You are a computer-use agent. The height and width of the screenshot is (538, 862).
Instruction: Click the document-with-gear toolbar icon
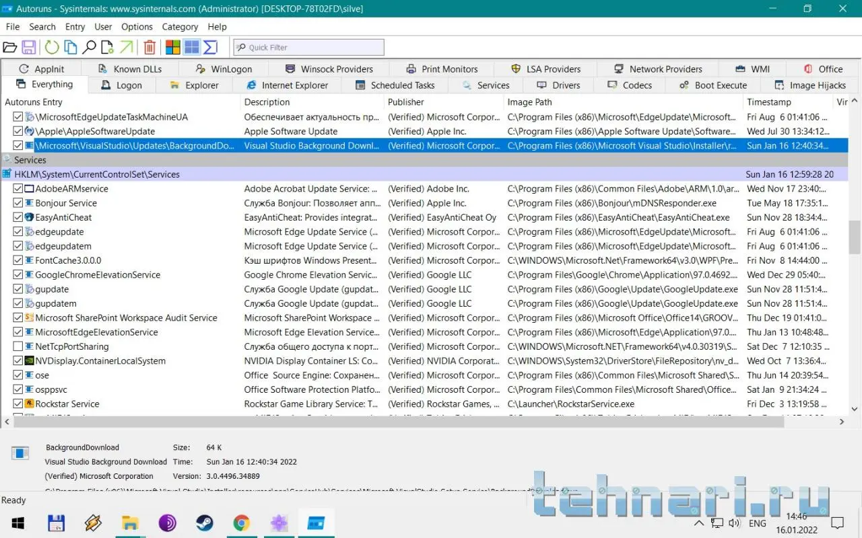point(107,47)
